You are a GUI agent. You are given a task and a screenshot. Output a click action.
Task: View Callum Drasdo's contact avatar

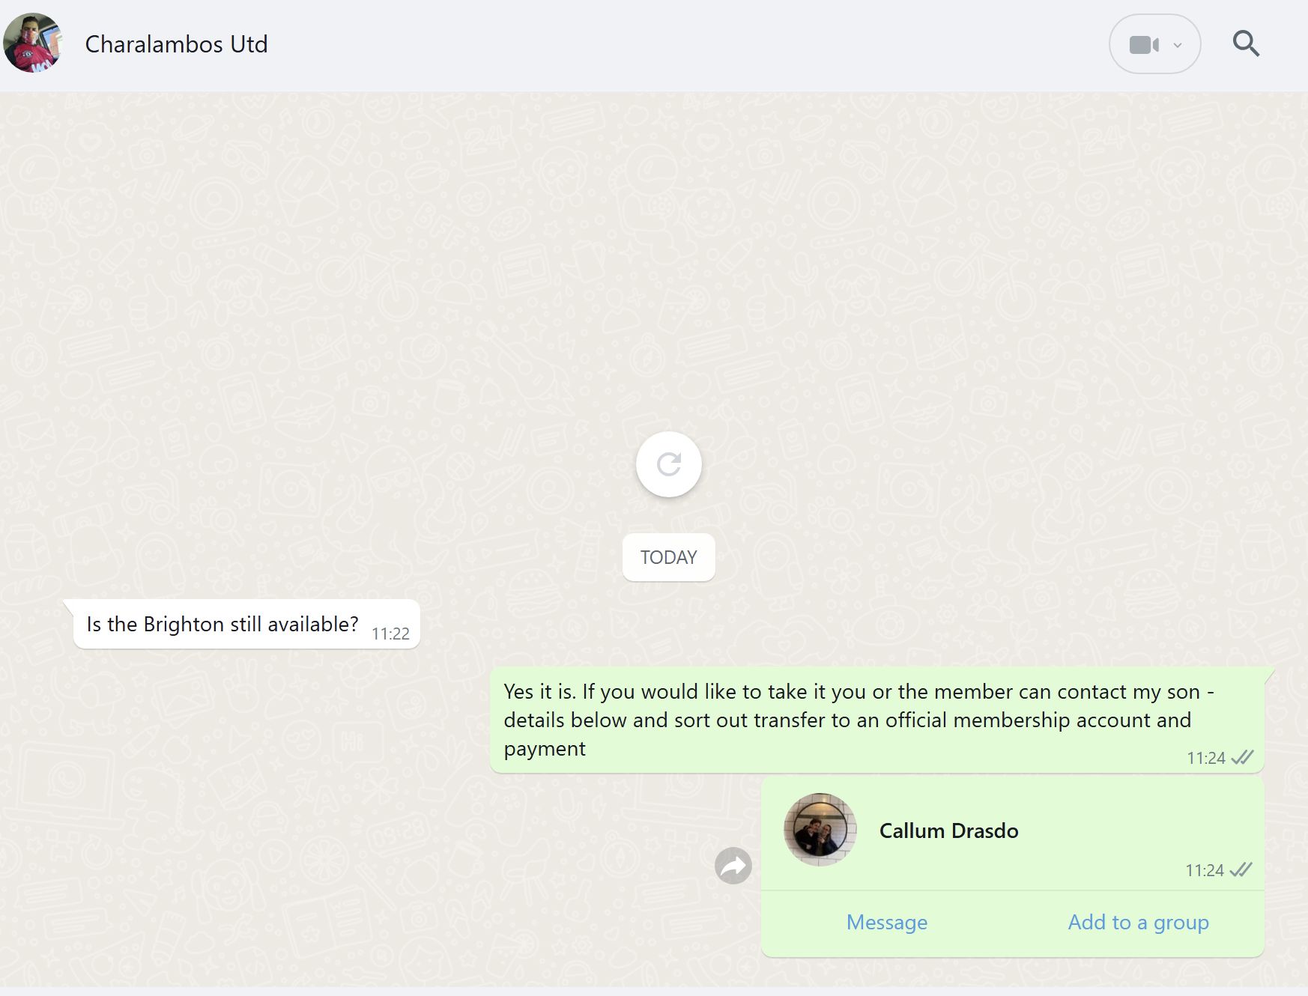[820, 830]
